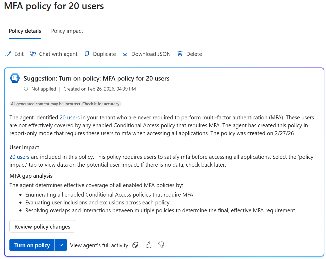This screenshot has width=326, height=259.
Task: Give thumbs down to the suggestion
Action: (x=161, y=245)
